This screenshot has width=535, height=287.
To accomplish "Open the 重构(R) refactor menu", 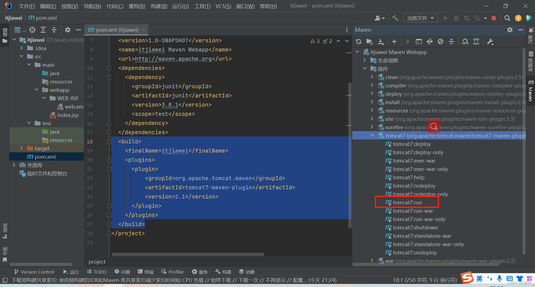I will (137, 6).
